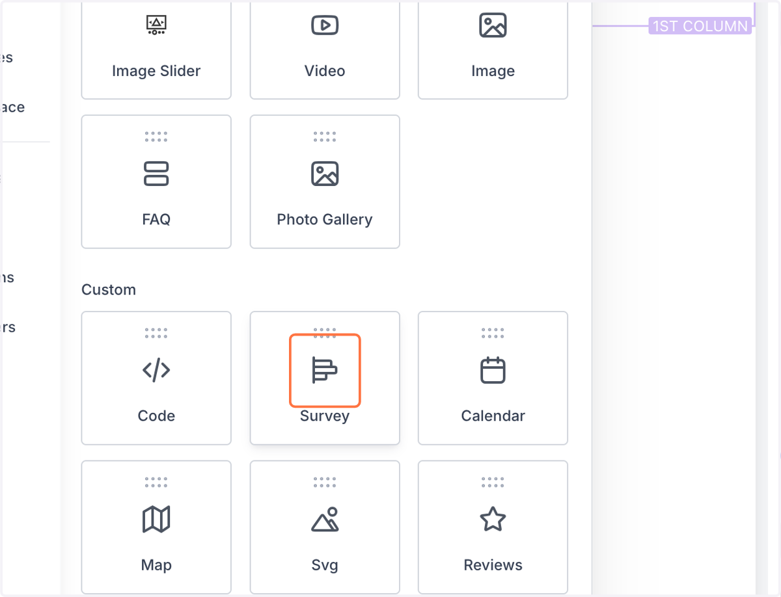Click the "Svg" label text

click(x=325, y=565)
